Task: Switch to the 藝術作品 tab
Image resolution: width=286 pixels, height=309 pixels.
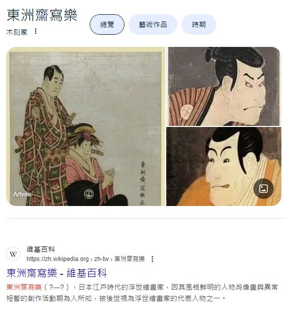Action: 153,24
